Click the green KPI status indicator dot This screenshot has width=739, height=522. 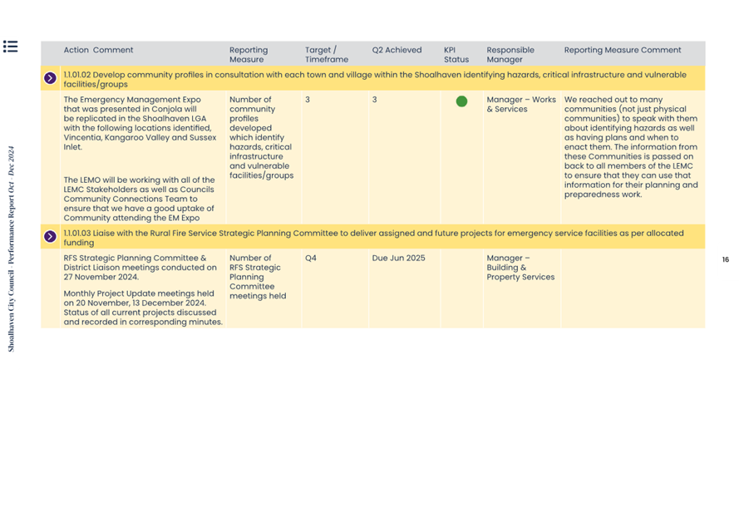click(461, 101)
